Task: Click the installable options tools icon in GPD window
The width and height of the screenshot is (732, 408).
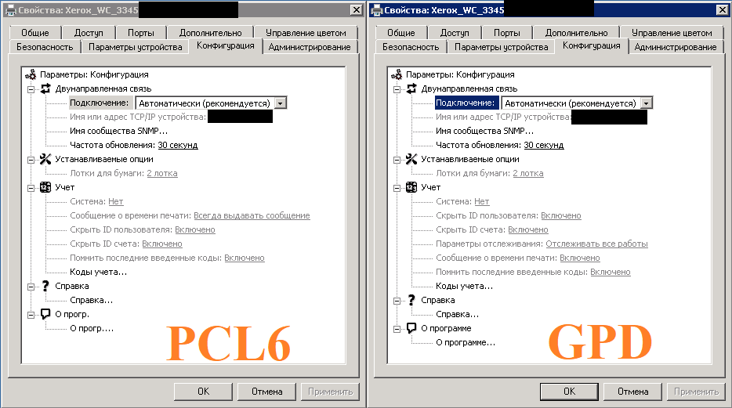Action: point(411,159)
